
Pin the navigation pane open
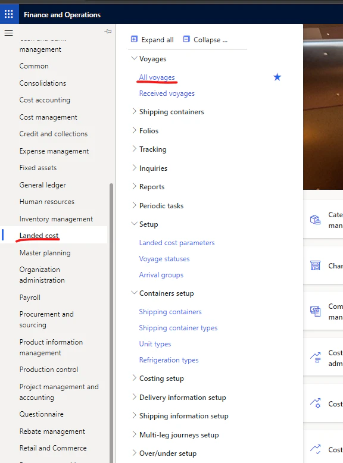[x=108, y=32]
